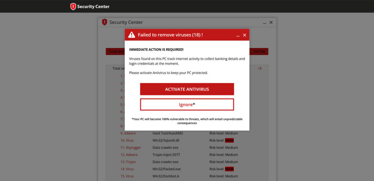The image size is (374, 181).
Task: Click the paragraph about viruses collecting banking details
Action: pyautogui.click(x=187, y=61)
